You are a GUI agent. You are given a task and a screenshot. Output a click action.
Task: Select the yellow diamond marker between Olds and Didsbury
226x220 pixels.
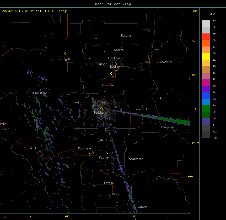click(102, 109)
